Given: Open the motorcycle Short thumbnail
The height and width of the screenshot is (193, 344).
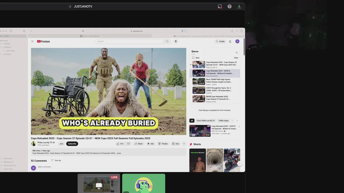Looking at the screenshot, I should tap(232, 160).
